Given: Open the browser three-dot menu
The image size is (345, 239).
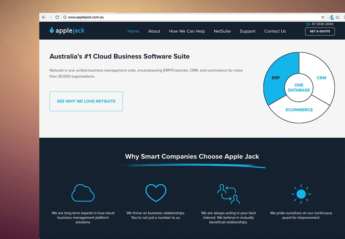Looking at the screenshot, I should [x=344, y=17].
